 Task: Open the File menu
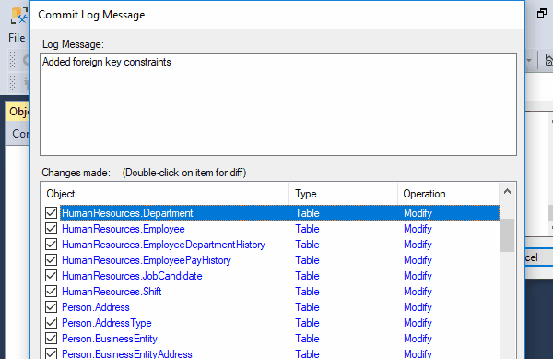click(x=17, y=38)
